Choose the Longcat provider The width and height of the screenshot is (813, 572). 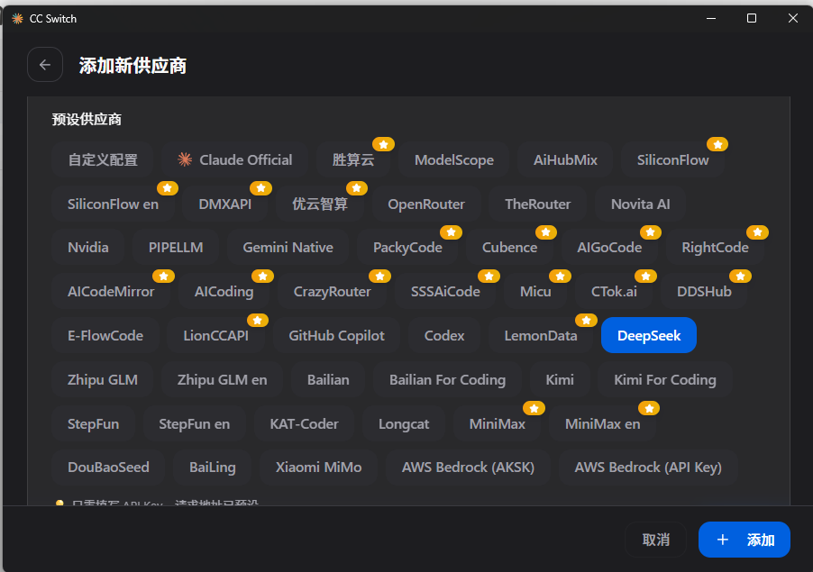404,423
